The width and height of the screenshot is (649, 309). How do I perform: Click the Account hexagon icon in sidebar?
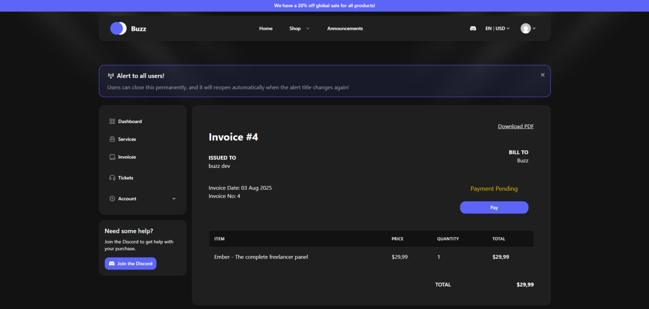tap(112, 199)
